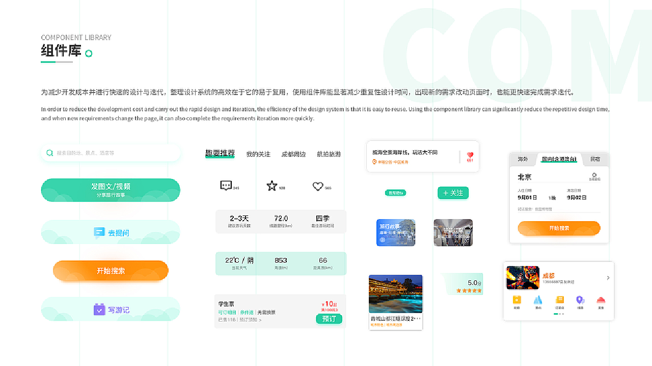Click the check-out date 9月02日
The height and width of the screenshot is (366, 652).
(577, 197)
